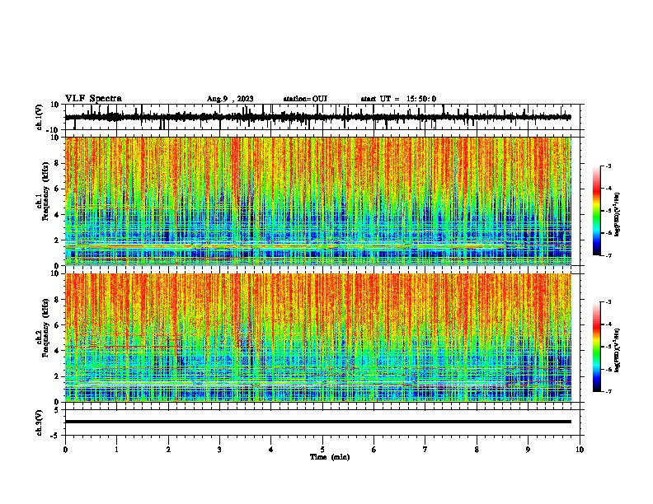This screenshot has width=653, height=504.
Task: Click time axis tick label "4"
Action: pyautogui.click(x=271, y=450)
